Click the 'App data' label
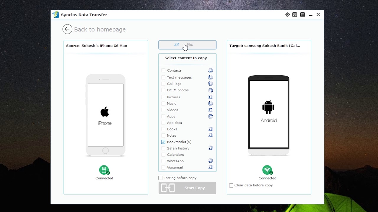 click(175, 123)
